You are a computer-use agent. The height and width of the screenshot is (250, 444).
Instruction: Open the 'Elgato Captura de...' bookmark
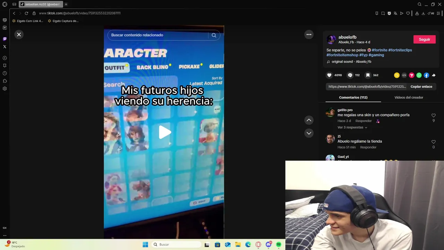point(63,21)
